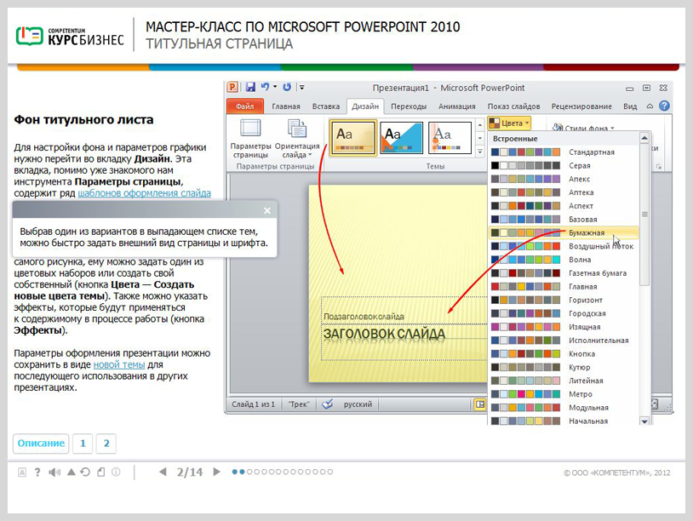Image resolution: width=693 pixels, height=521 pixels.
Task: Choose the Модульная color scheme
Action: click(x=564, y=408)
